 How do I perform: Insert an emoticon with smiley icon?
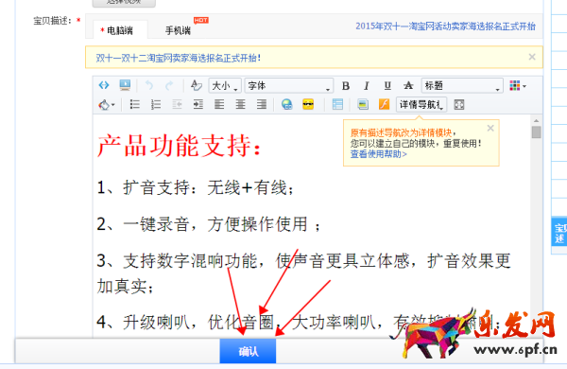pos(308,105)
